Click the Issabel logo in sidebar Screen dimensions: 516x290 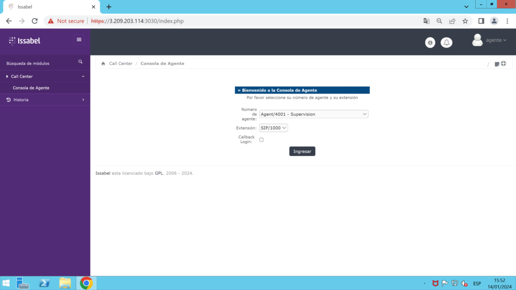coord(25,41)
